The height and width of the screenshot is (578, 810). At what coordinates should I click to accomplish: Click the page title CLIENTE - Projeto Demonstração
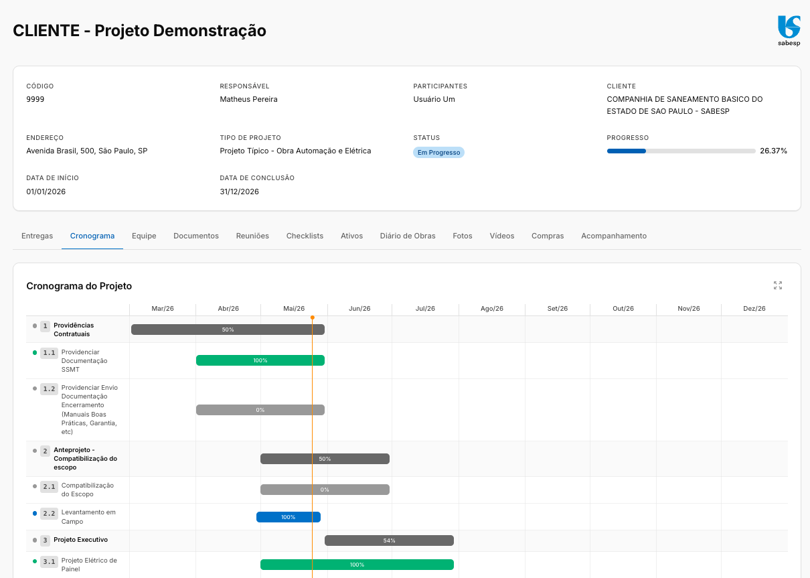point(139,31)
